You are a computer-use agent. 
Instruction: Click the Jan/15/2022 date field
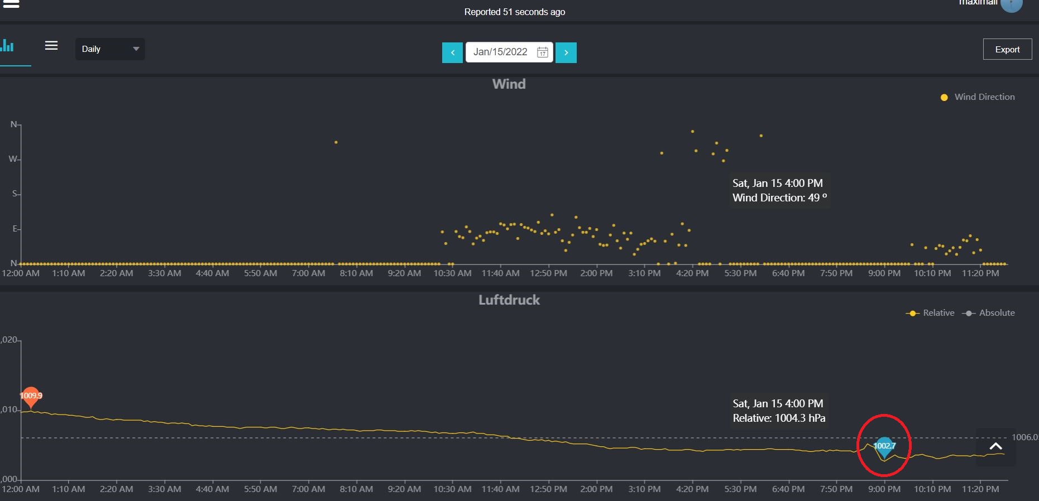click(x=500, y=52)
